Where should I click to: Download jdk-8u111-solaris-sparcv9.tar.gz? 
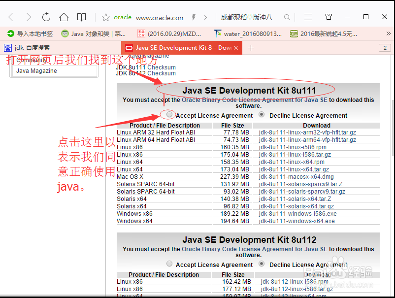pyautogui.click(x=302, y=192)
